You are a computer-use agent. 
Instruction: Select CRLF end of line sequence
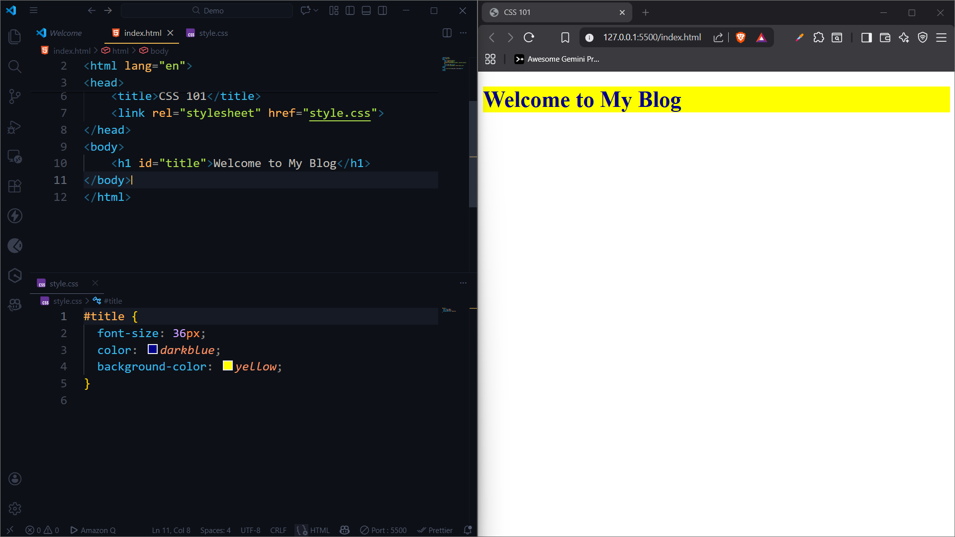pos(278,530)
